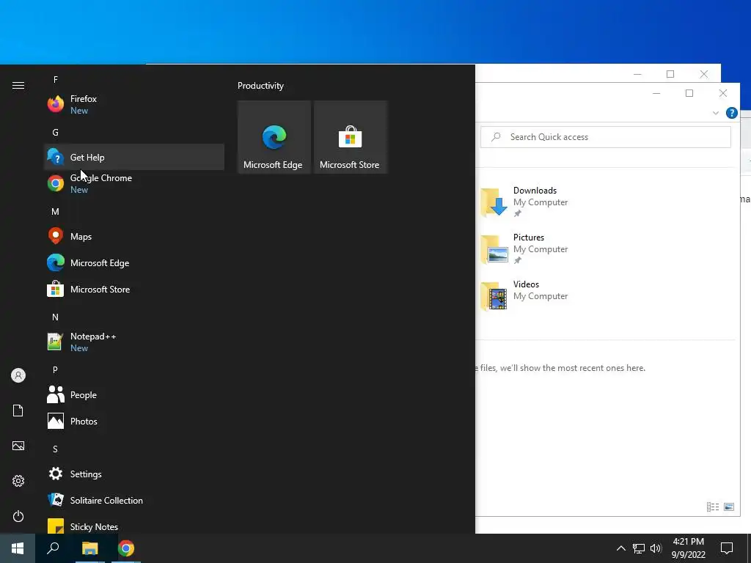The image size is (751, 563).
Task: Click the Windows Start button
Action: [18, 548]
